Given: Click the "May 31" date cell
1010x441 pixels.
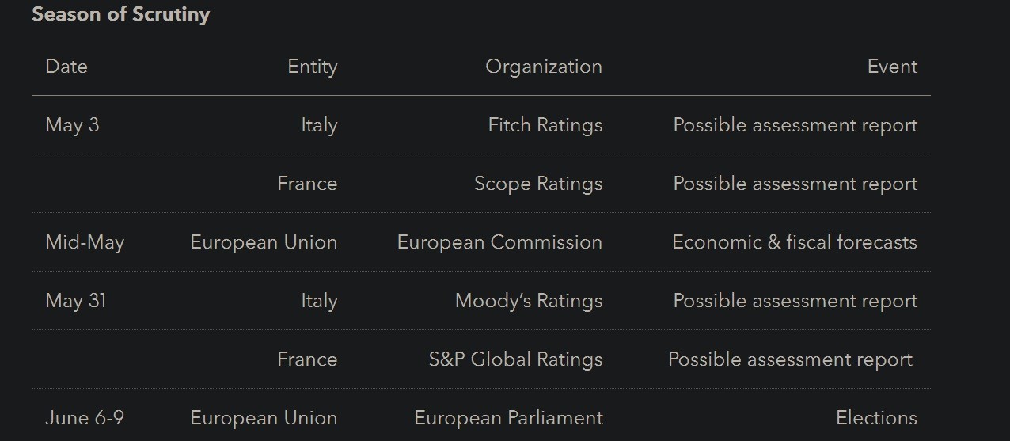Looking at the screenshot, I should pos(75,301).
